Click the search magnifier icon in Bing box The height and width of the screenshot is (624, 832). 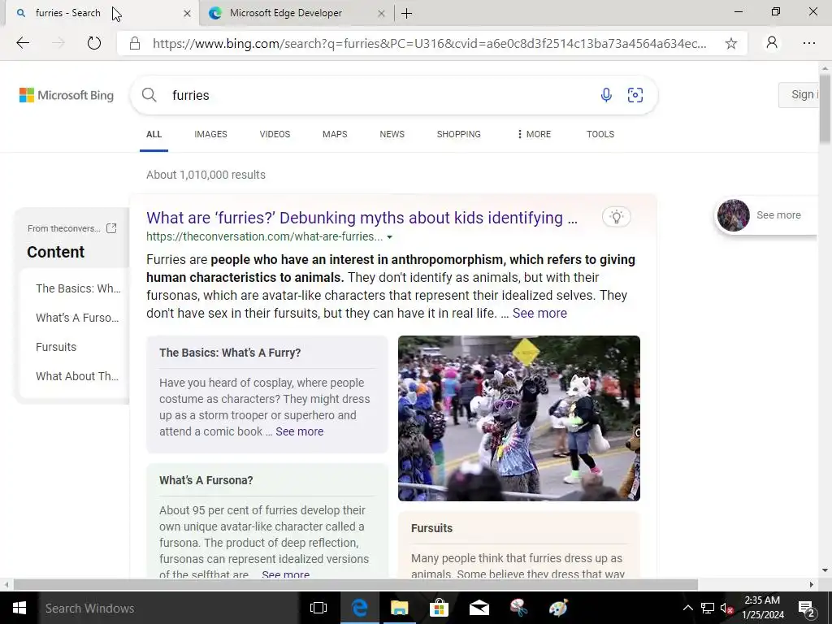(x=149, y=95)
